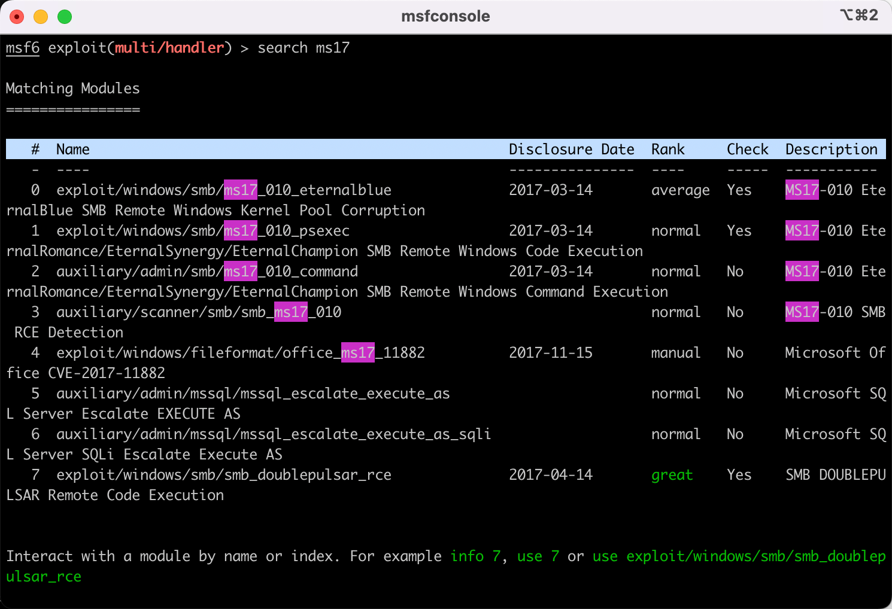The height and width of the screenshot is (609, 892).
Task: Click the yellow minimize window button
Action: (41, 17)
